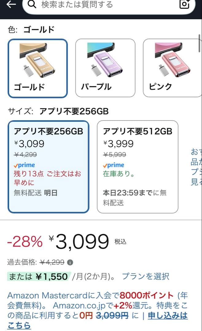Choose アプリ不要256GB size option
202x331 pixels.
coord(48,167)
